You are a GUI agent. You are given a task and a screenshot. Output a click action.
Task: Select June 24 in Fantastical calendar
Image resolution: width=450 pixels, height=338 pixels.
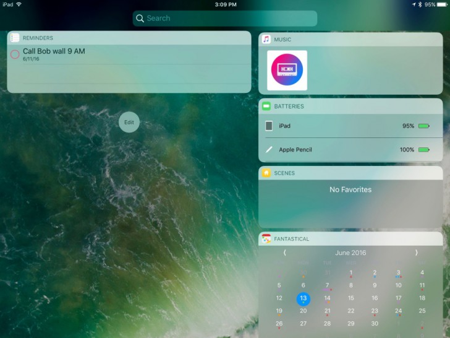point(398,311)
